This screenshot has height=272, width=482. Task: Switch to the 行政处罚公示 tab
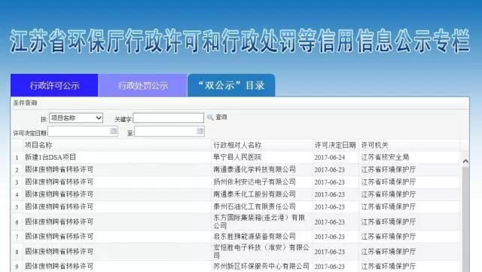pos(142,85)
